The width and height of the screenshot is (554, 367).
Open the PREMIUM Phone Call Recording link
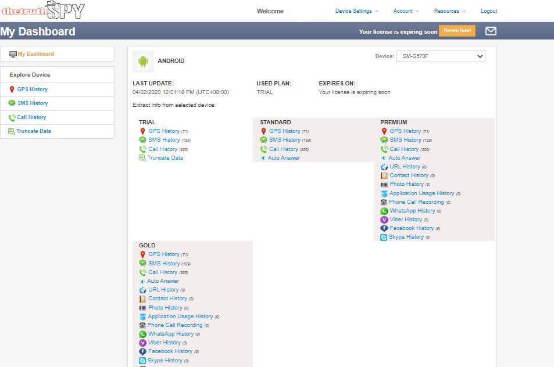point(417,202)
